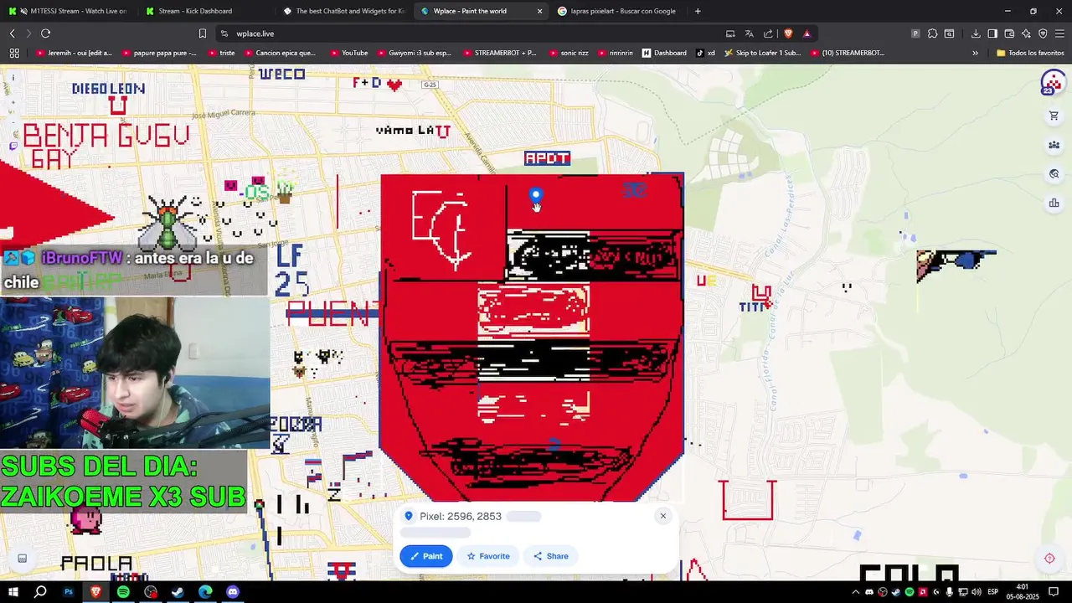Open Brave Shields lion icon
The height and width of the screenshot is (603, 1072).
coord(788,33)
